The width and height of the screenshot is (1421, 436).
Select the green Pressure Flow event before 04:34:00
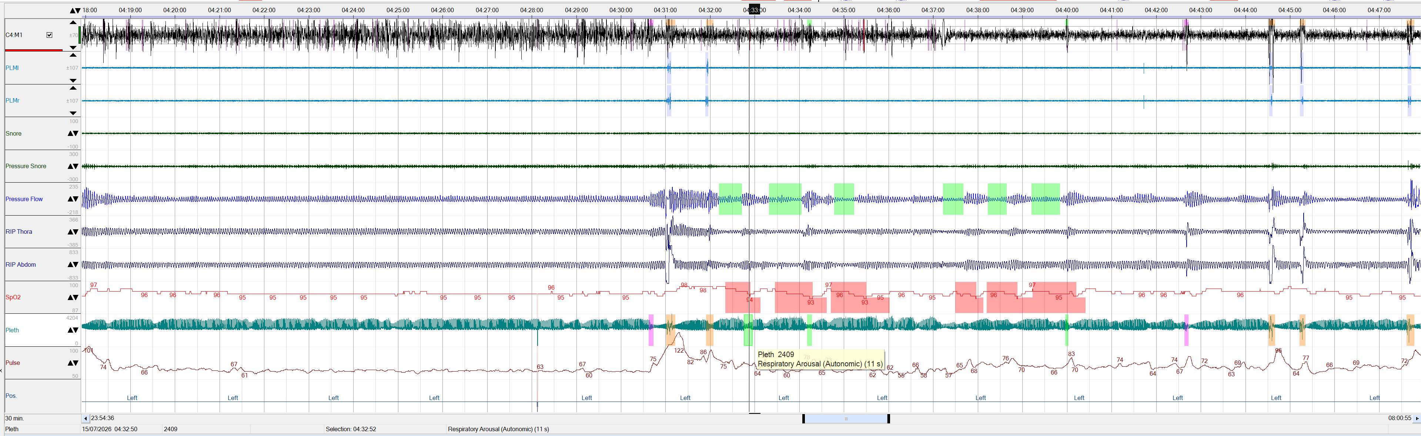pyautogui.click(x=785, y=199)
